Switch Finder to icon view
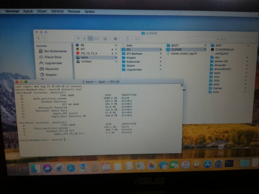 pos(78,38)
